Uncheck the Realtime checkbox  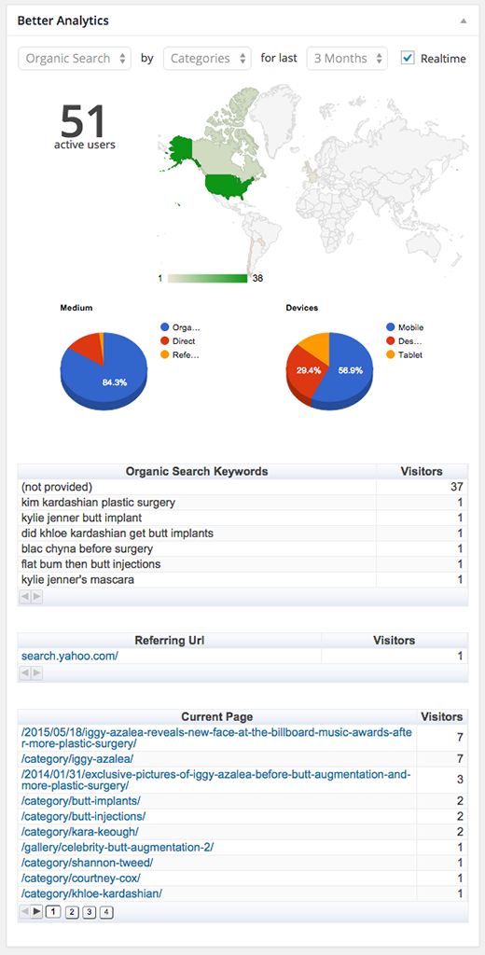point(408,58)
